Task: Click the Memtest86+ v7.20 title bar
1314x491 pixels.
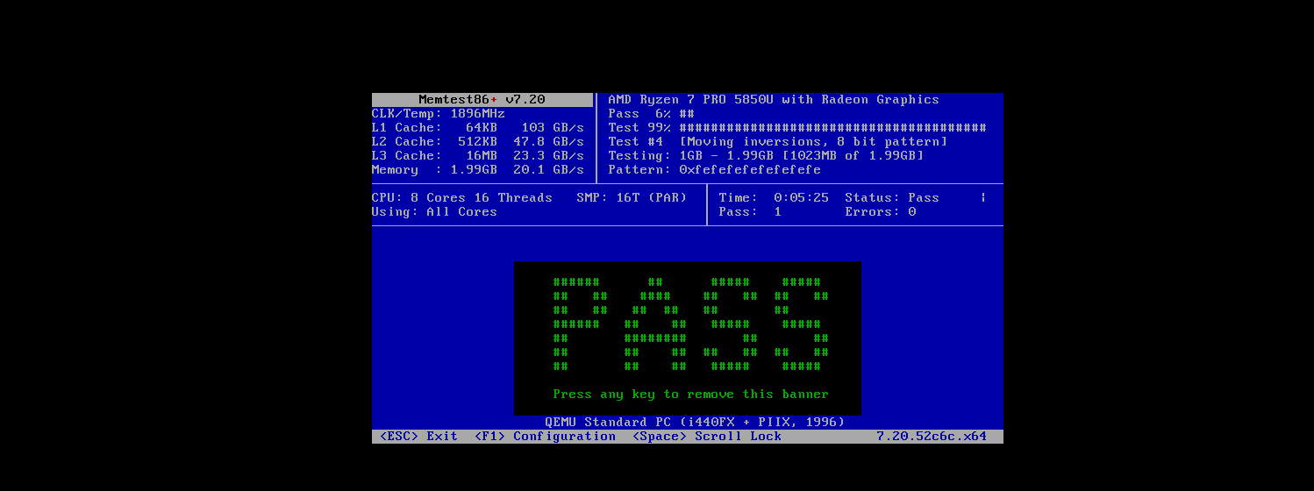Action: [482, 100]
